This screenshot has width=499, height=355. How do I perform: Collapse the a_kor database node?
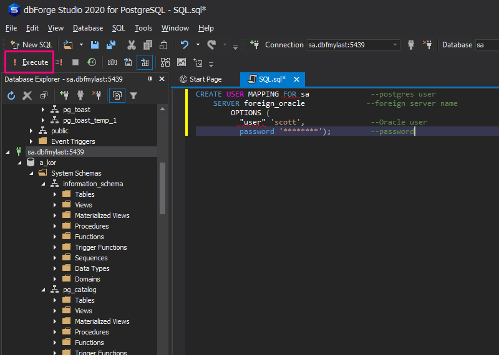coord(19,163)
